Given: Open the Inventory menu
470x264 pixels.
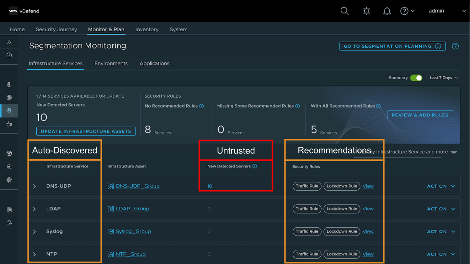Looking at the screenshot, I should [147, 29].
